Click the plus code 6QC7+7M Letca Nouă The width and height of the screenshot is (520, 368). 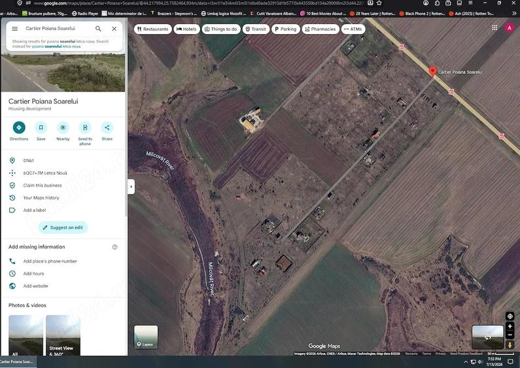tap(45, 173)
